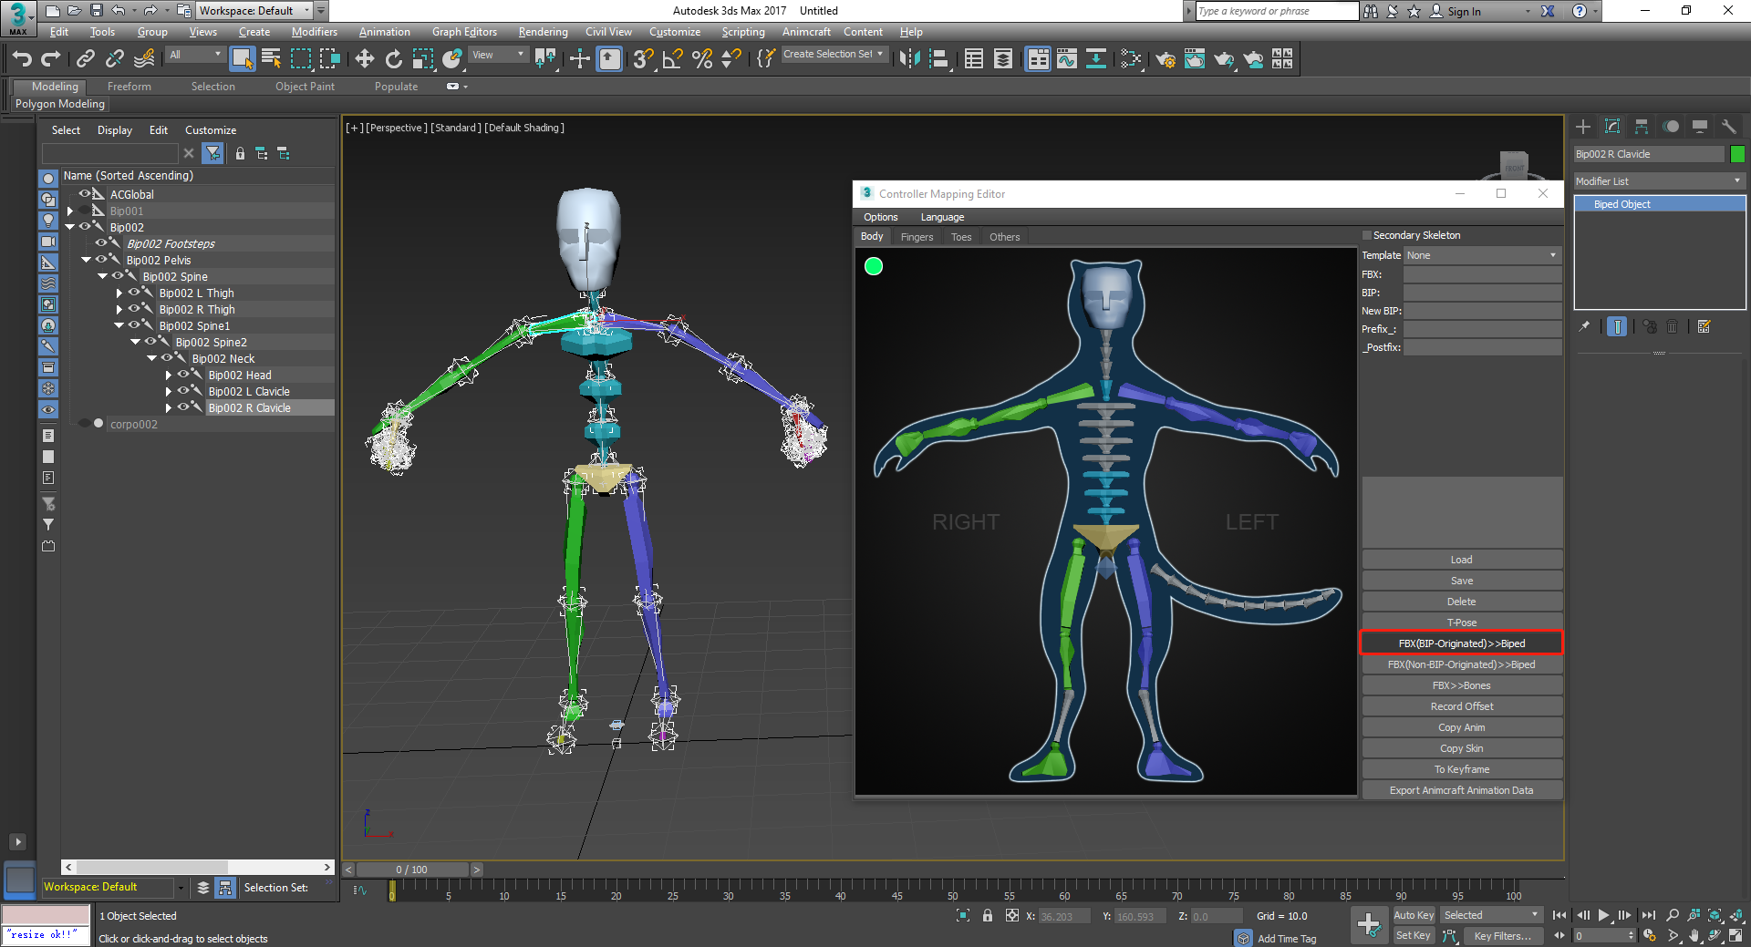This screenshot has width=1751, height=947.
Task: Toggle visibility eye of Bip002 L Clavicle
Action: [x=183, y=391]
